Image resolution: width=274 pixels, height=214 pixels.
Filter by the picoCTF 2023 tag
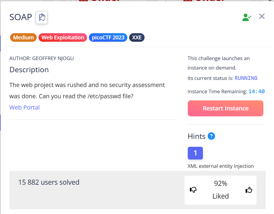108,38
